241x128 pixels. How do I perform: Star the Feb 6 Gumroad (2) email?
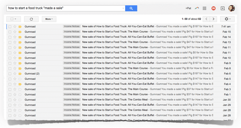click(15, 73)
